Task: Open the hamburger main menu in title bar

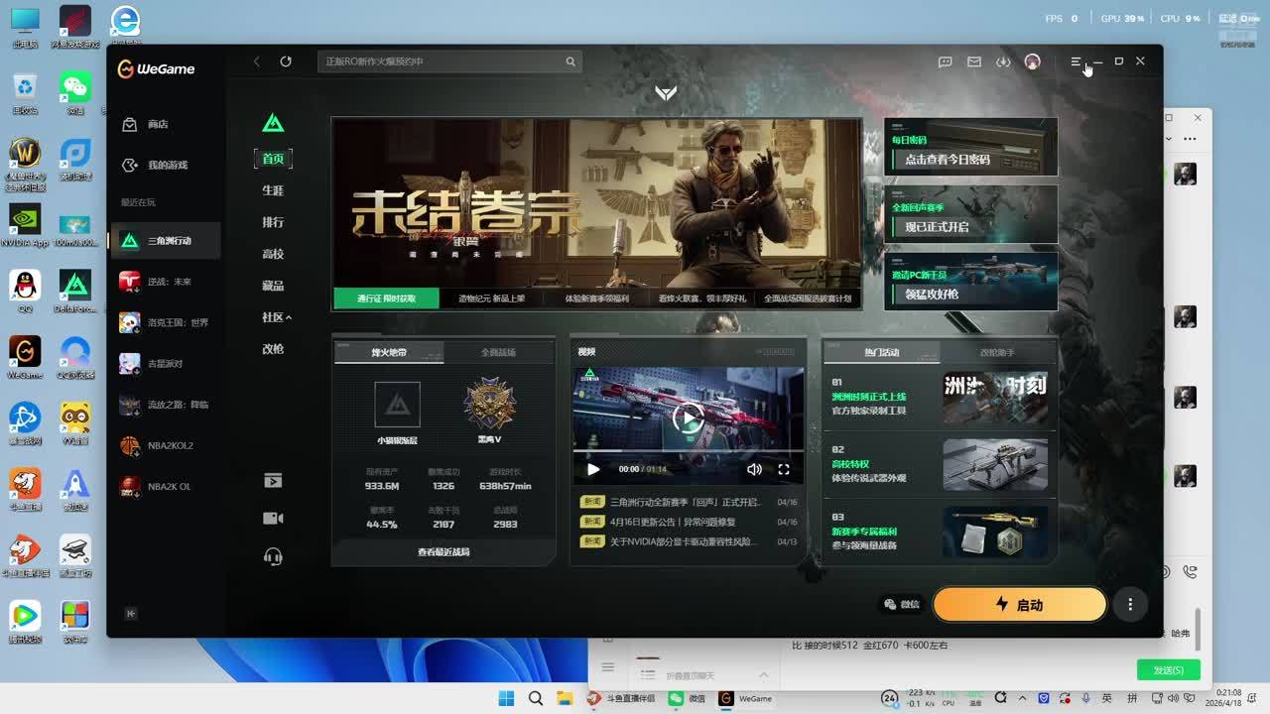Action: pos(1076,61)
